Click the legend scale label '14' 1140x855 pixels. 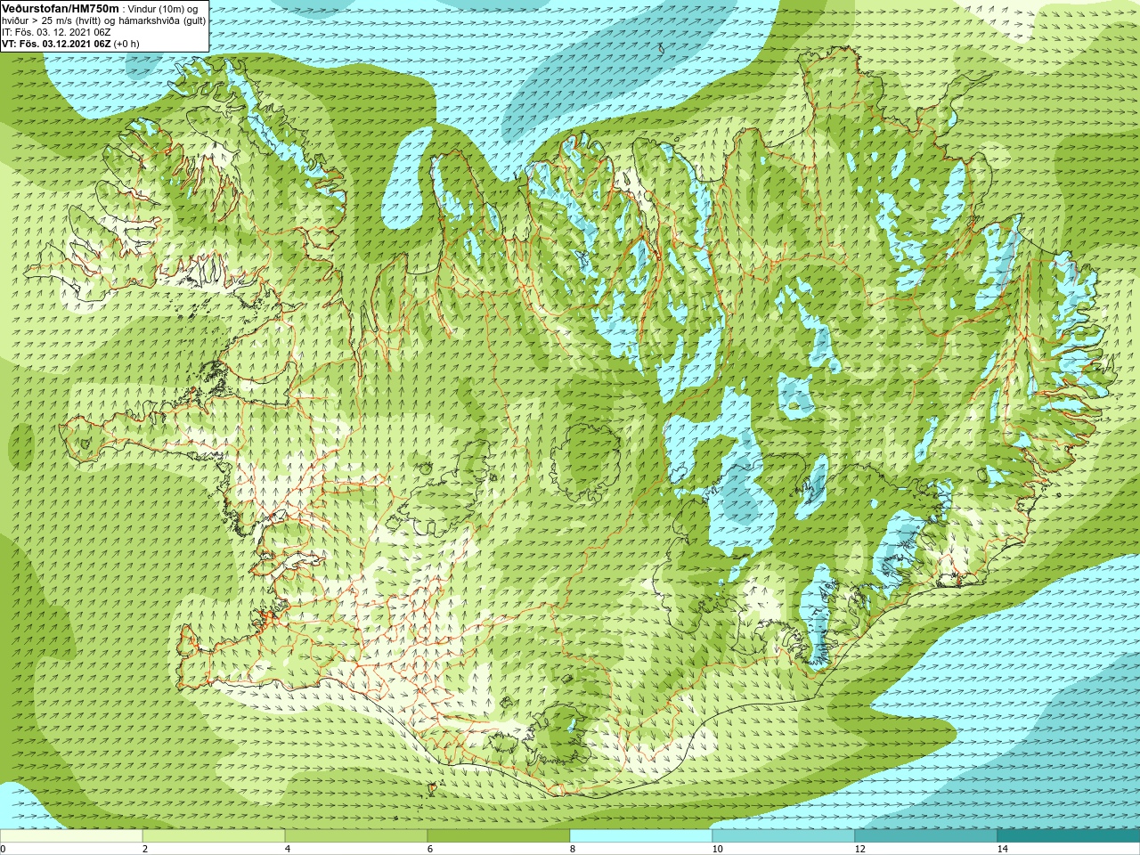[x=1002, y=849]
